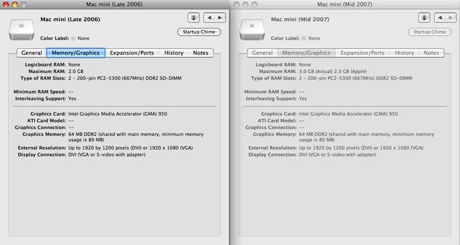Open History tab in Mid 2007 window
Viewport: 460px width, 245px height.
click(404, 53)
